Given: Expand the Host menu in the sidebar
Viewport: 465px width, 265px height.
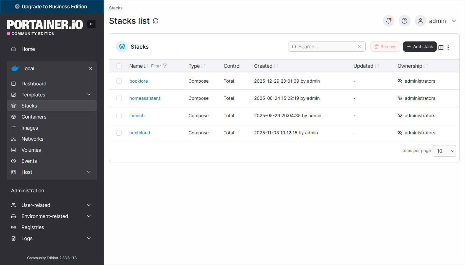Looking at the screenshot, I should click(89, 172).
